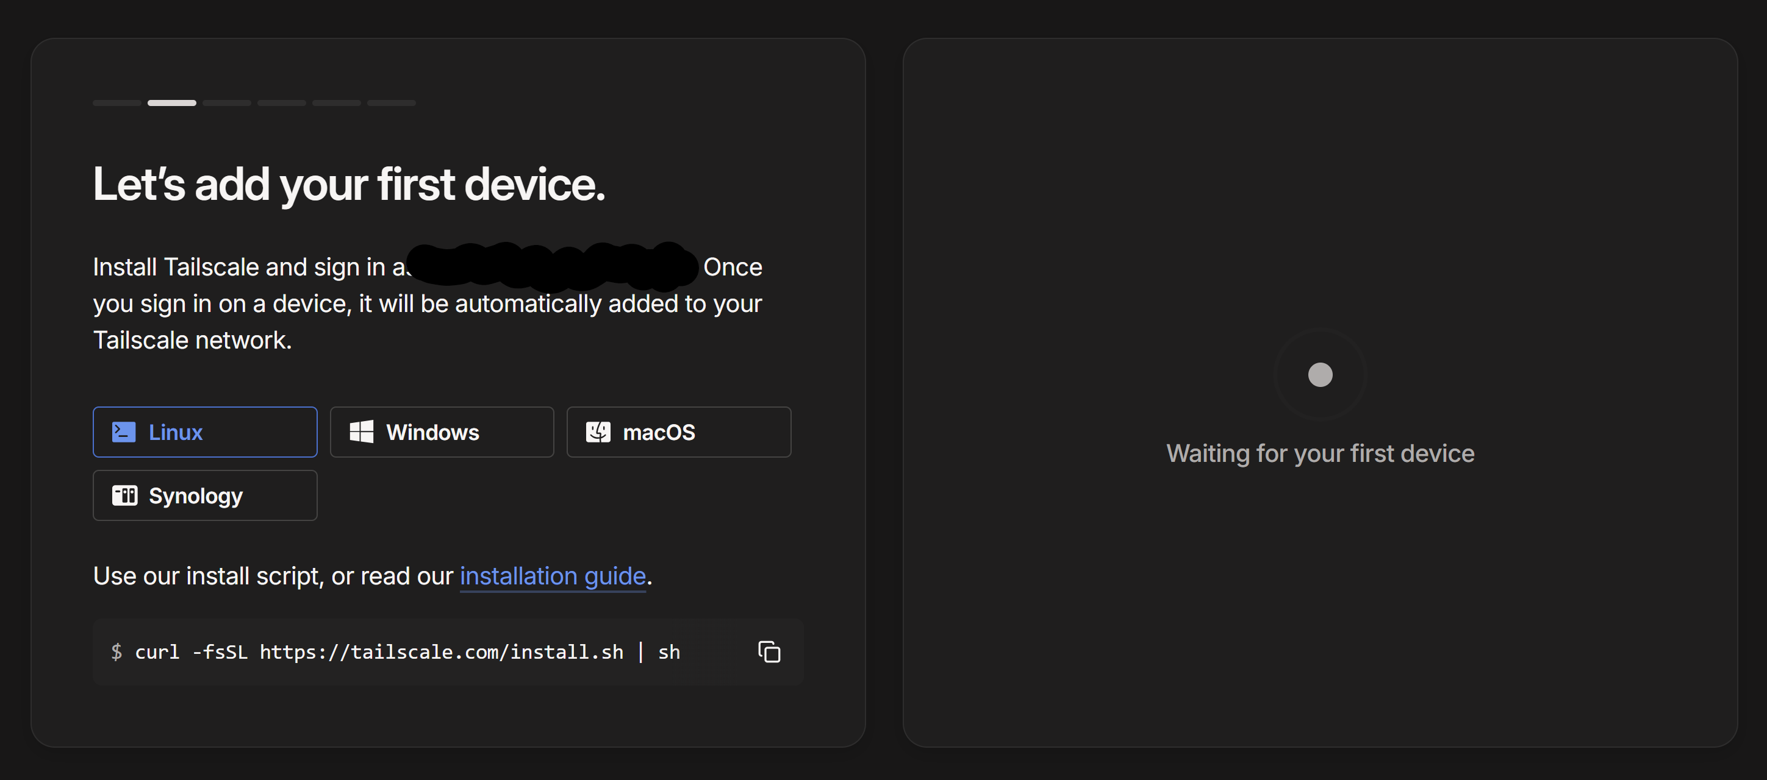This screenshot has width=1767, height=780.
Task: Click the "Waiting for your first device" text
Action: pyautogui.click(x=1320, y=454)
